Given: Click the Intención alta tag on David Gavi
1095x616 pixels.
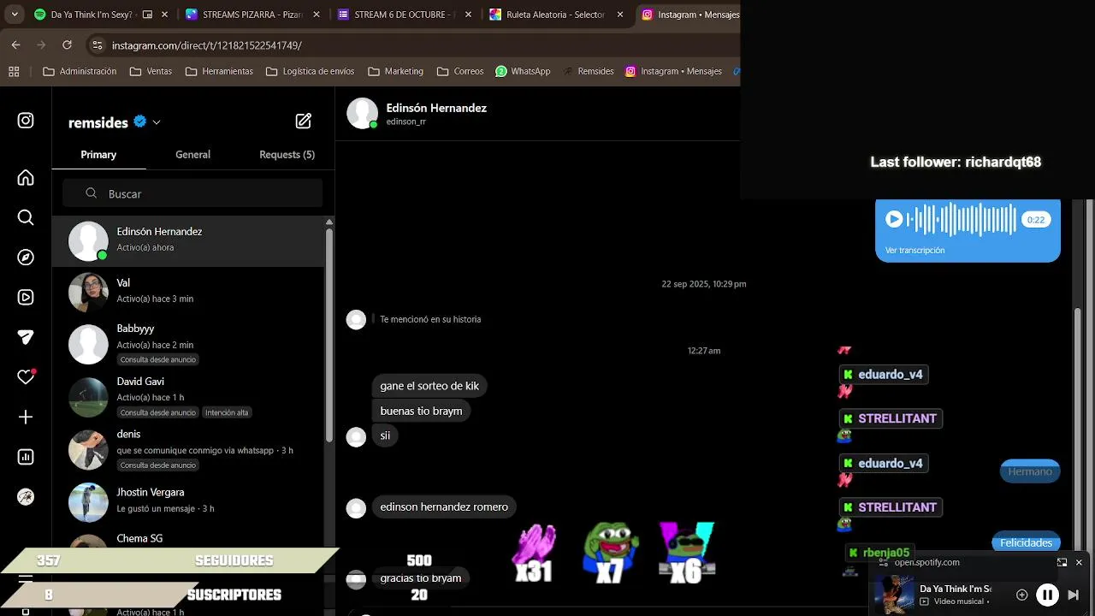Looking at the screenshot, I should coord(227,412).
